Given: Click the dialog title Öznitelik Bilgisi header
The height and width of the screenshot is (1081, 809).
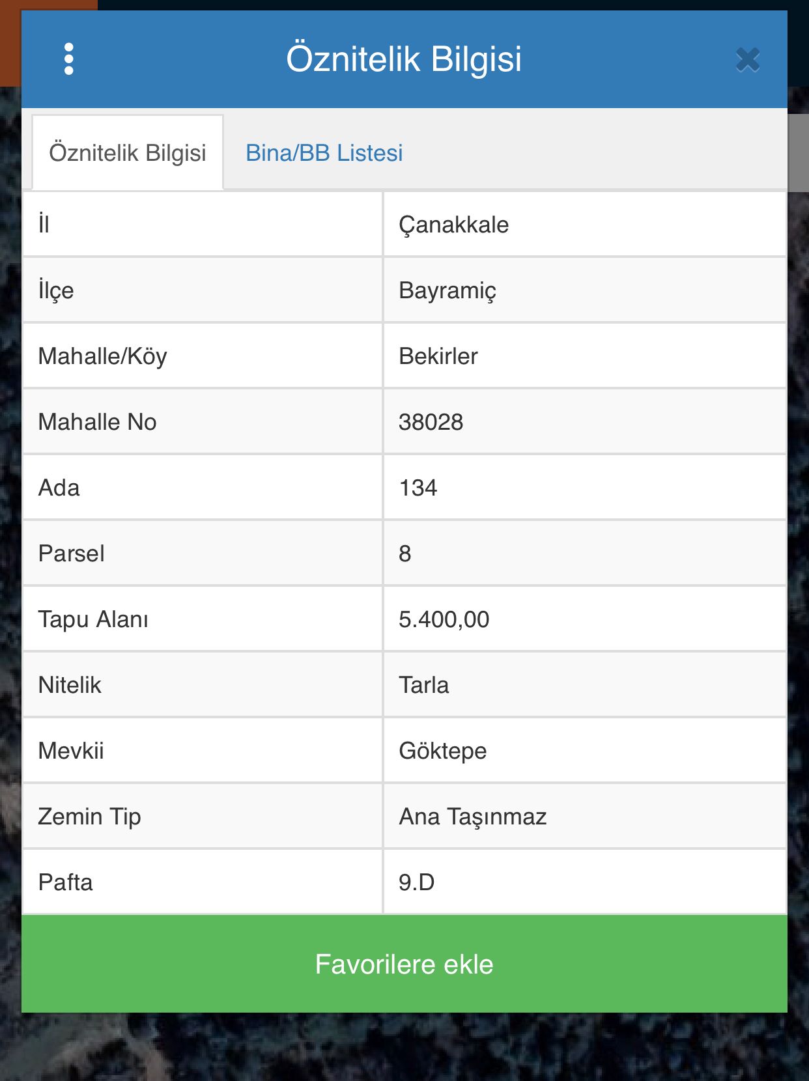Looking at the screenshot, I should click(404, 59).
